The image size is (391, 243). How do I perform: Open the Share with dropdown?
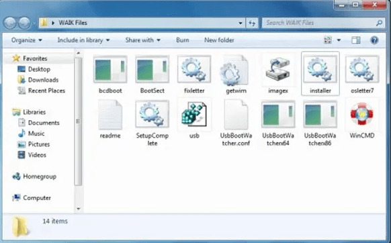(x=142, y=40)
